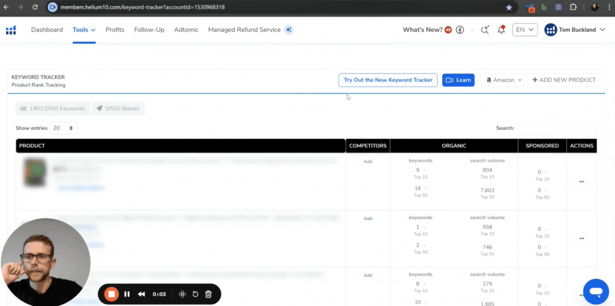Open the Profits page
The image size is (615, 306).
coord(115,30)
